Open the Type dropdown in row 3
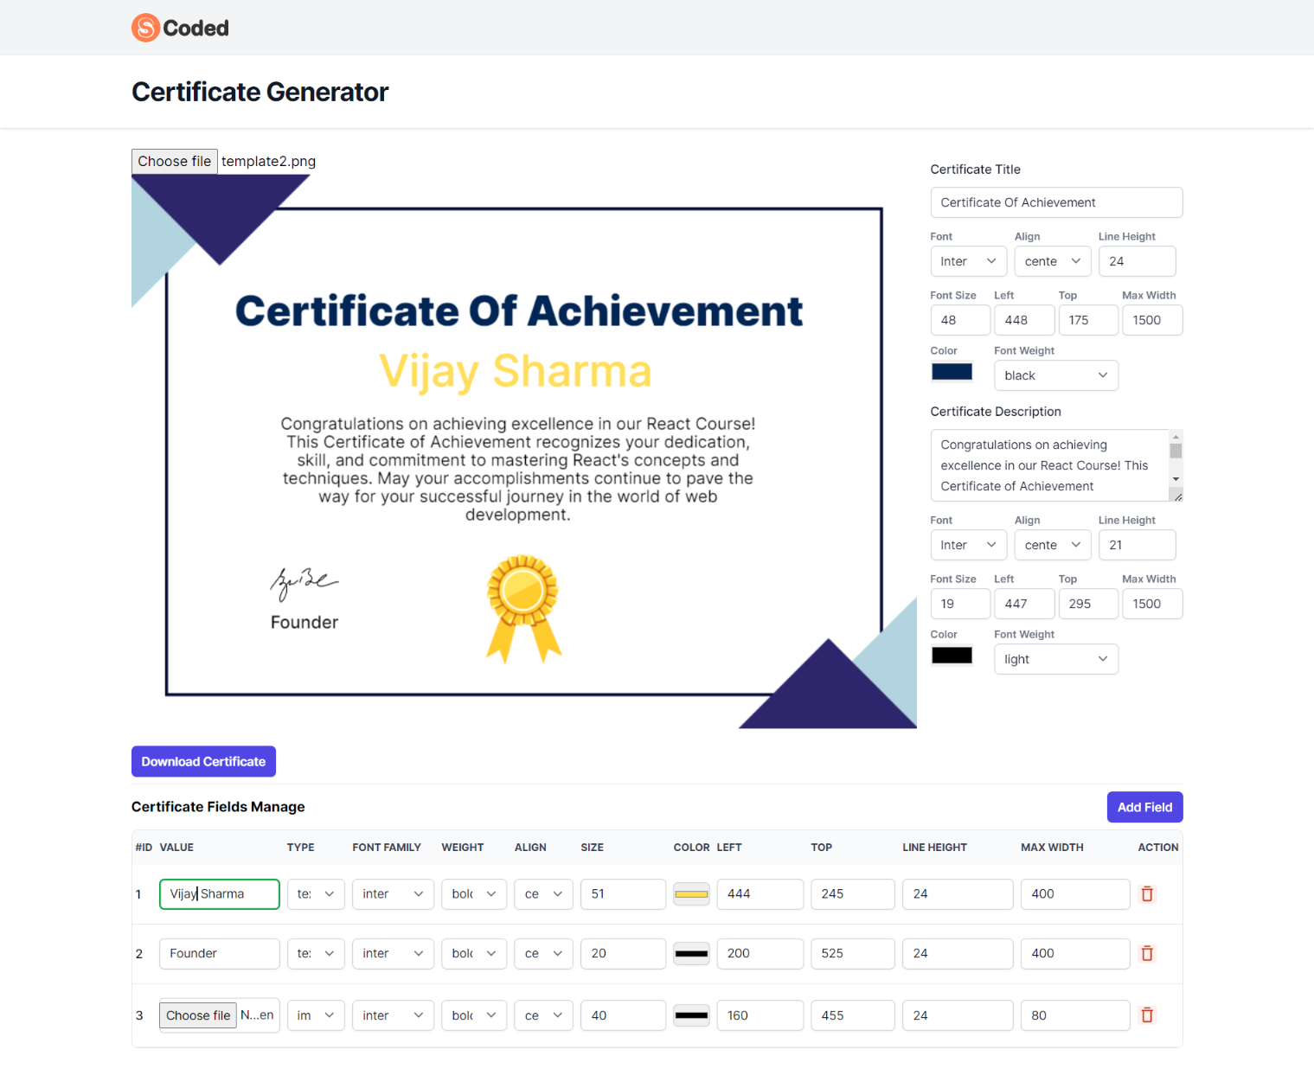The height and width of the screenshot is (1069, 1314). click(x=316, y=1015)
